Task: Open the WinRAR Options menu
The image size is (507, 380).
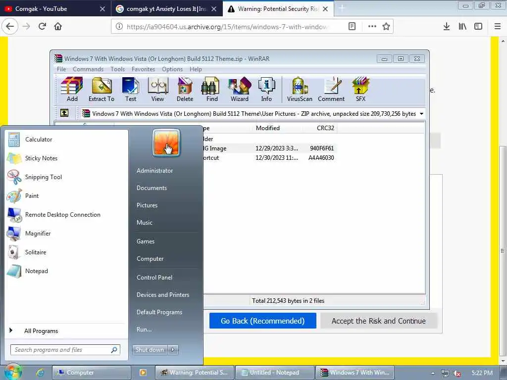Action: 172,69
